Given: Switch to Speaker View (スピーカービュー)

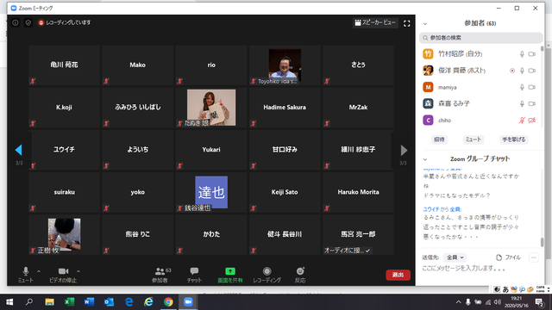Looking at the screenshot, I should [x=375, y=22].
